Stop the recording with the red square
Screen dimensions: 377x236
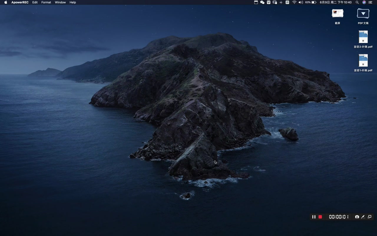point(320,217)
